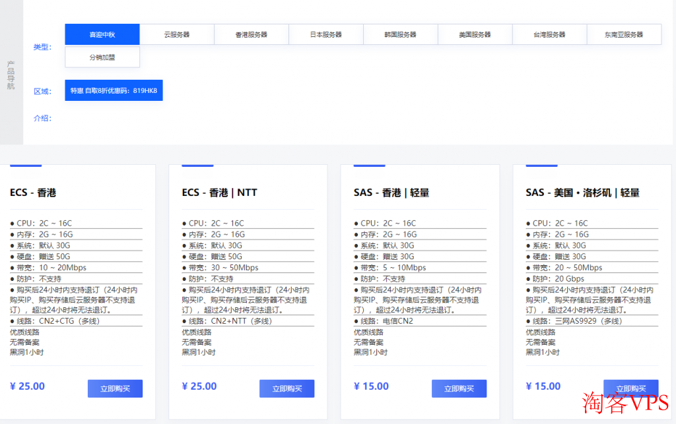Open 美国服务器 category tab
This screenshot has height=424, width=676.
pyautogui.click(x=475, y=34)
